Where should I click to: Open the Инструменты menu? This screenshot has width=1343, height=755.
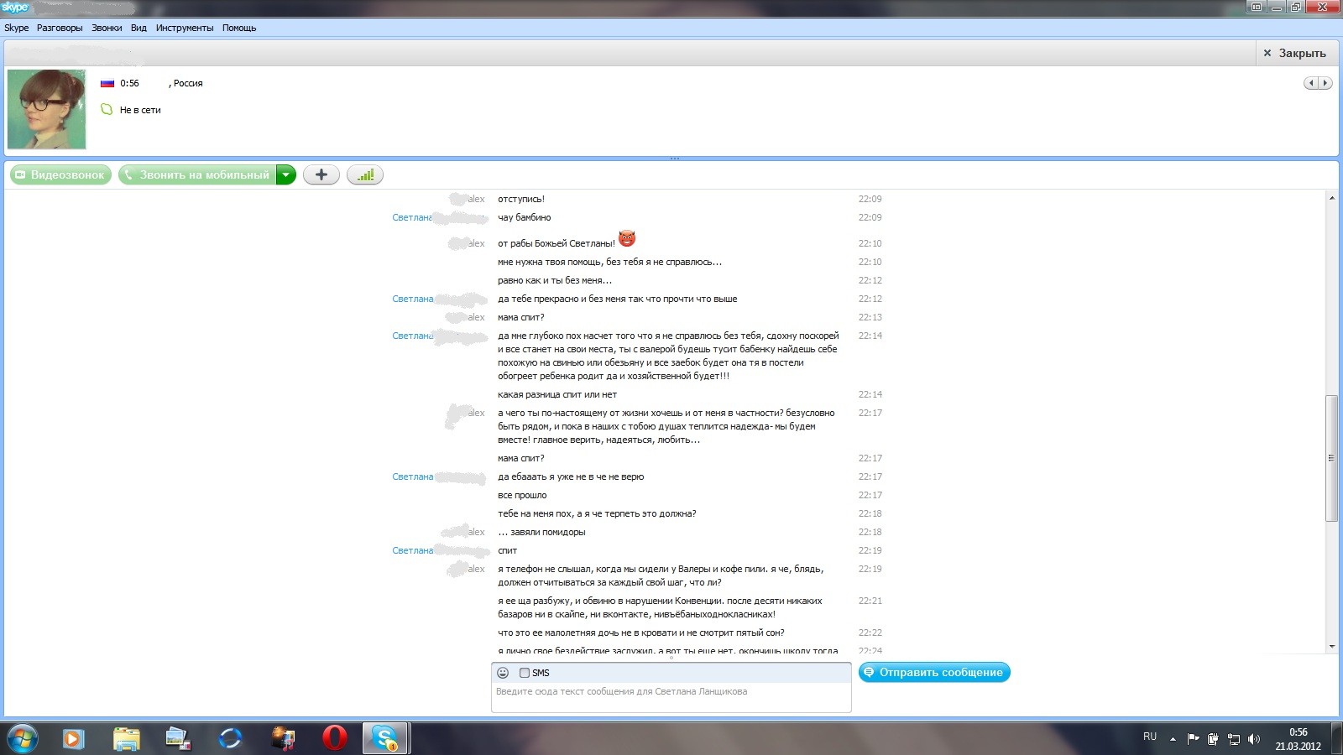click(x=185, y=28)
